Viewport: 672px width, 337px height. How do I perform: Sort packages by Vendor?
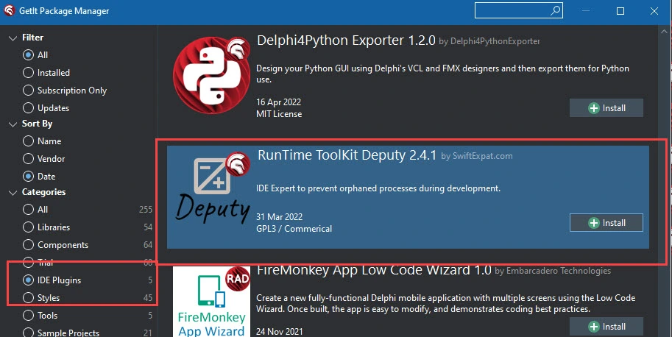pyautogui.click(x=29, y=159)
